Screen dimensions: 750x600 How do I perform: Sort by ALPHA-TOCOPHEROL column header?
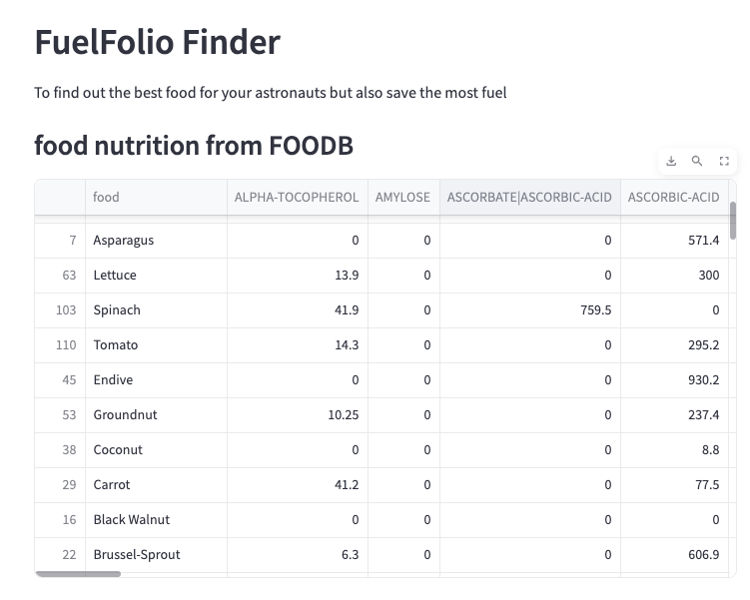[297, 197]
